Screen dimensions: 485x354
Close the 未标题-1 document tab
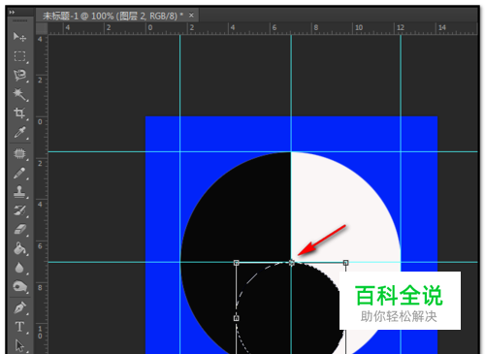(x=191, y=16)
